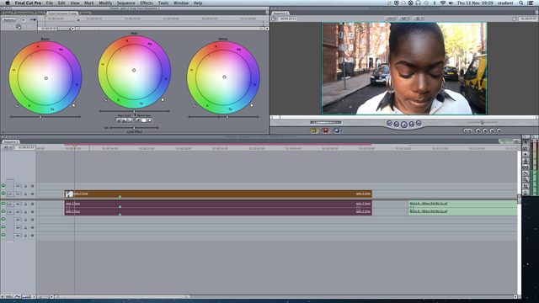Open the track height popup at Timeline bottom
Viewport: 539px width, 303px height.
pos(27,296)
